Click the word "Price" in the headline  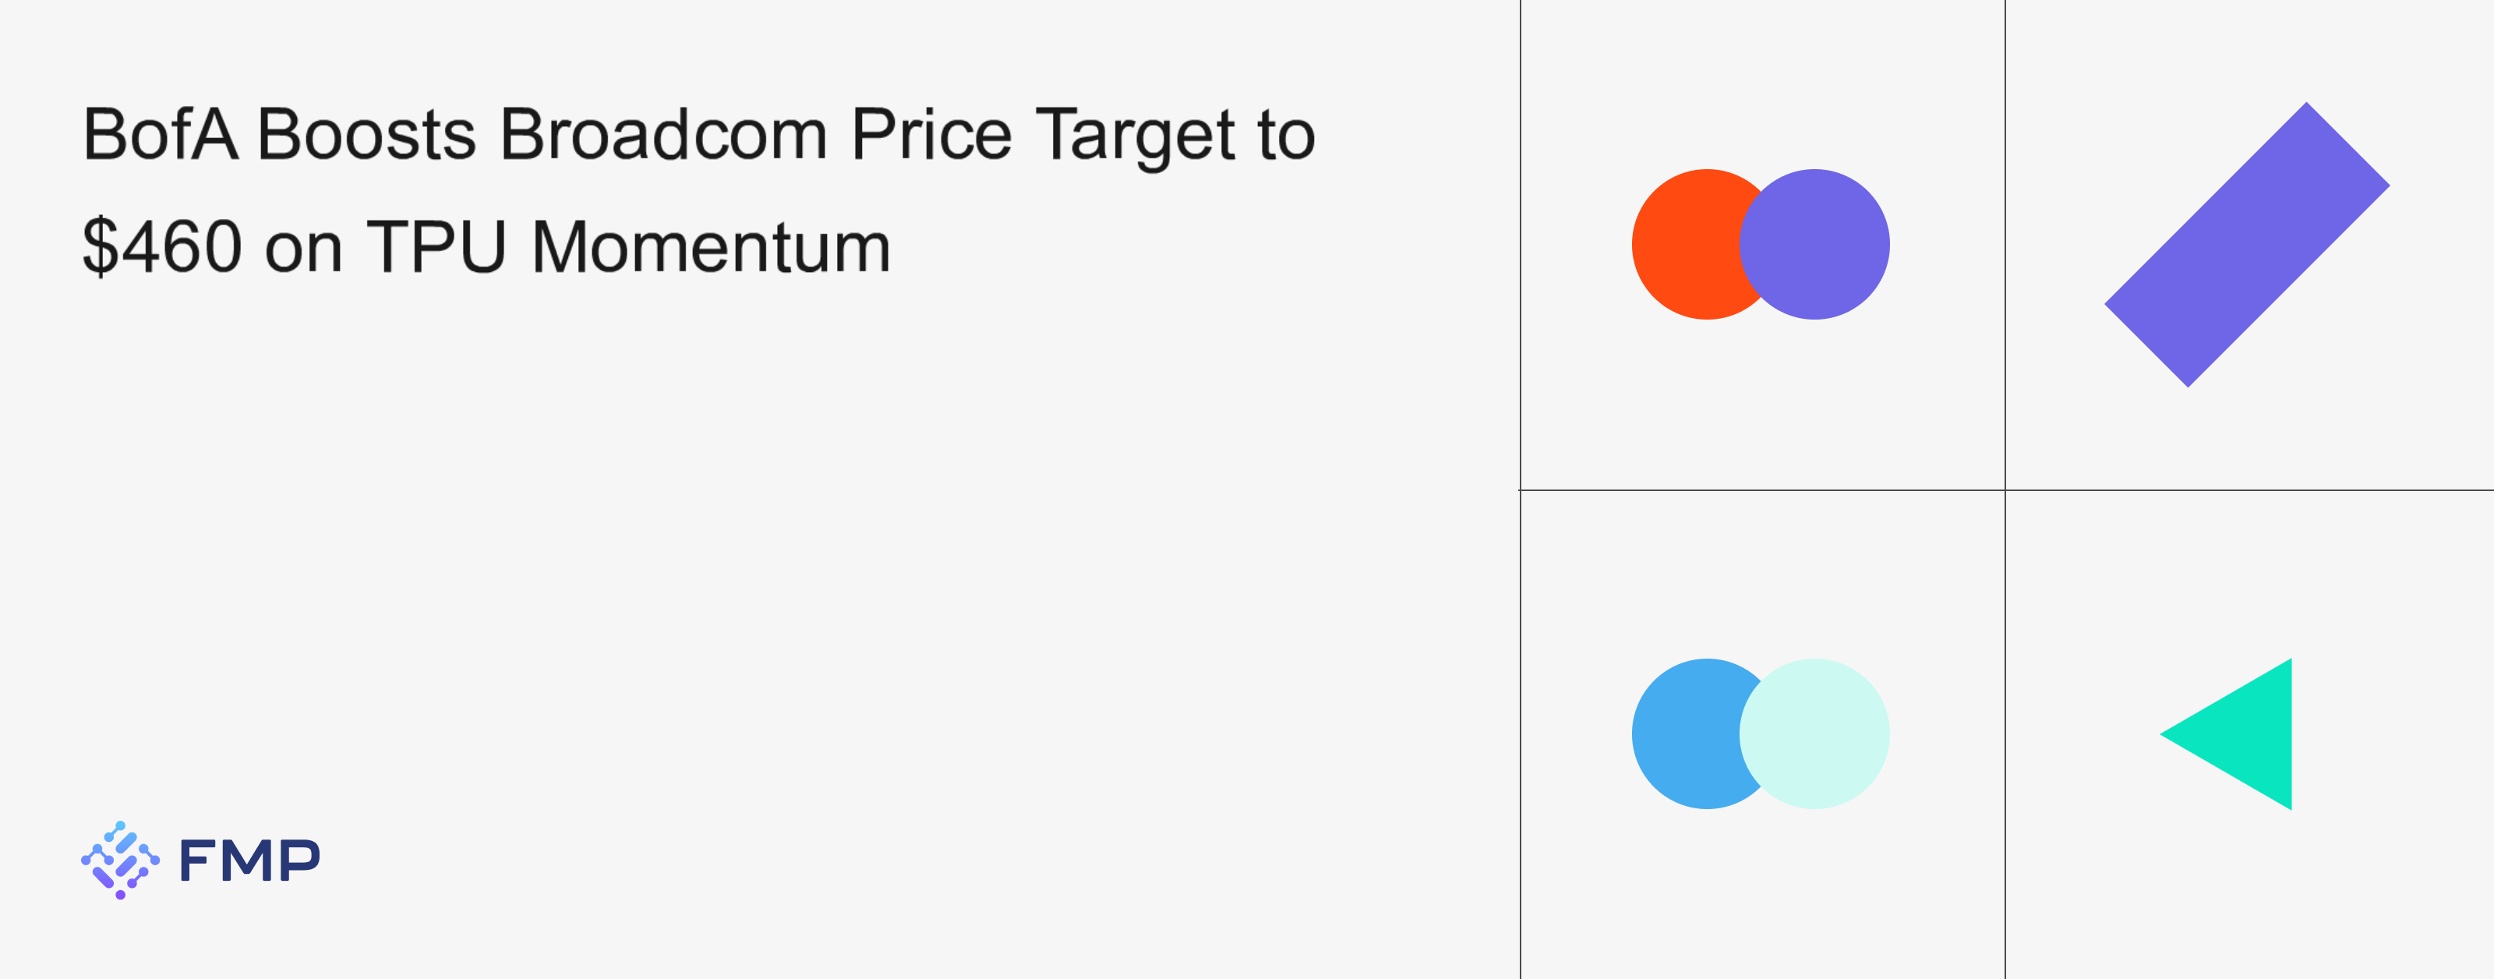931,135
